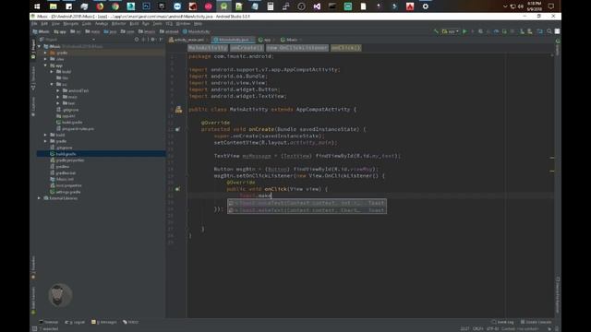Open the Code menu
This screenshot has width=591, height=332.
(x=87, y=24)
